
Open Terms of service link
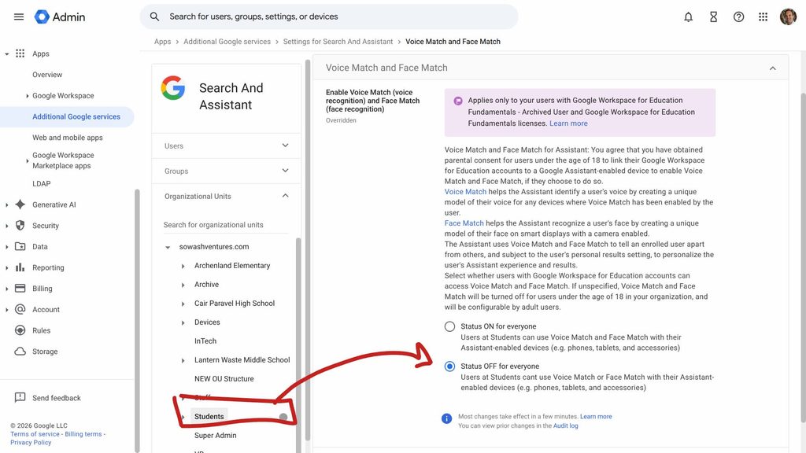(x=35, y=434)
